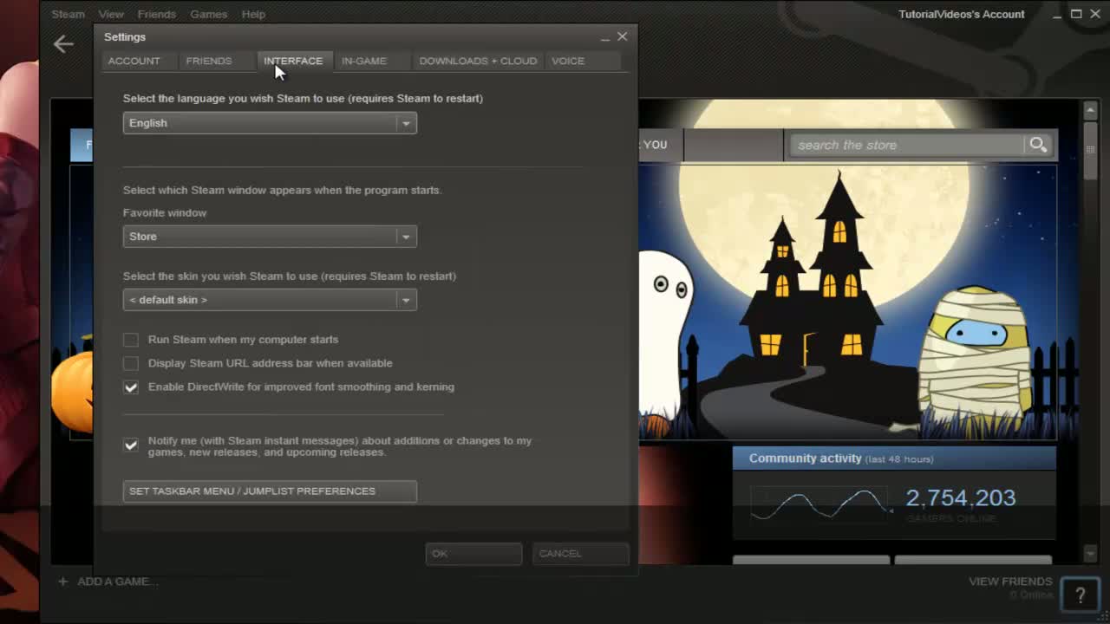Enable Run Steam when my computer starts
The height and width of the screenshot is (624, 1110).
[130, 340]
